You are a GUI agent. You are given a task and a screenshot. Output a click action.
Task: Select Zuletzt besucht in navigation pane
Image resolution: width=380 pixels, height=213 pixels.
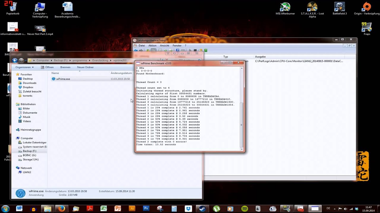coord(32,91)
